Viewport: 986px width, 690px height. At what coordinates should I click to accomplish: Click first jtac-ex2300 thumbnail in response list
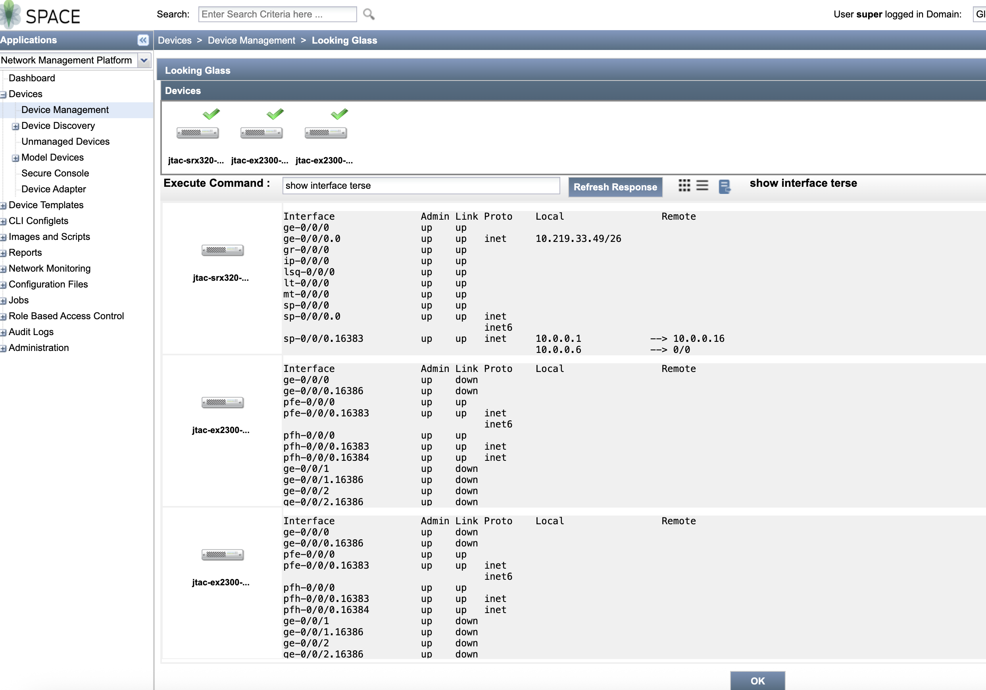(x=223, y=402)
